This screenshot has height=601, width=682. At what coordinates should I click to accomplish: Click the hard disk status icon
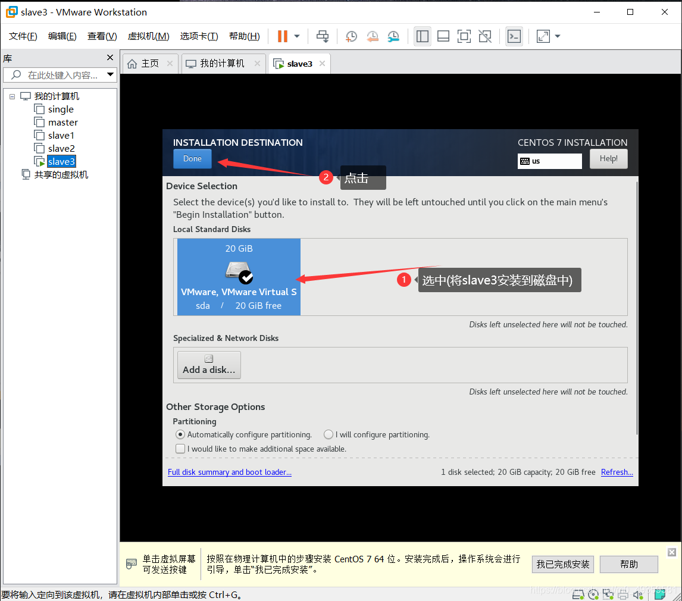pos(578,594)
